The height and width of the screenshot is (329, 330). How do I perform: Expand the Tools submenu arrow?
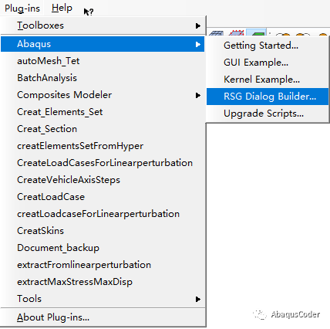point(197,299)
